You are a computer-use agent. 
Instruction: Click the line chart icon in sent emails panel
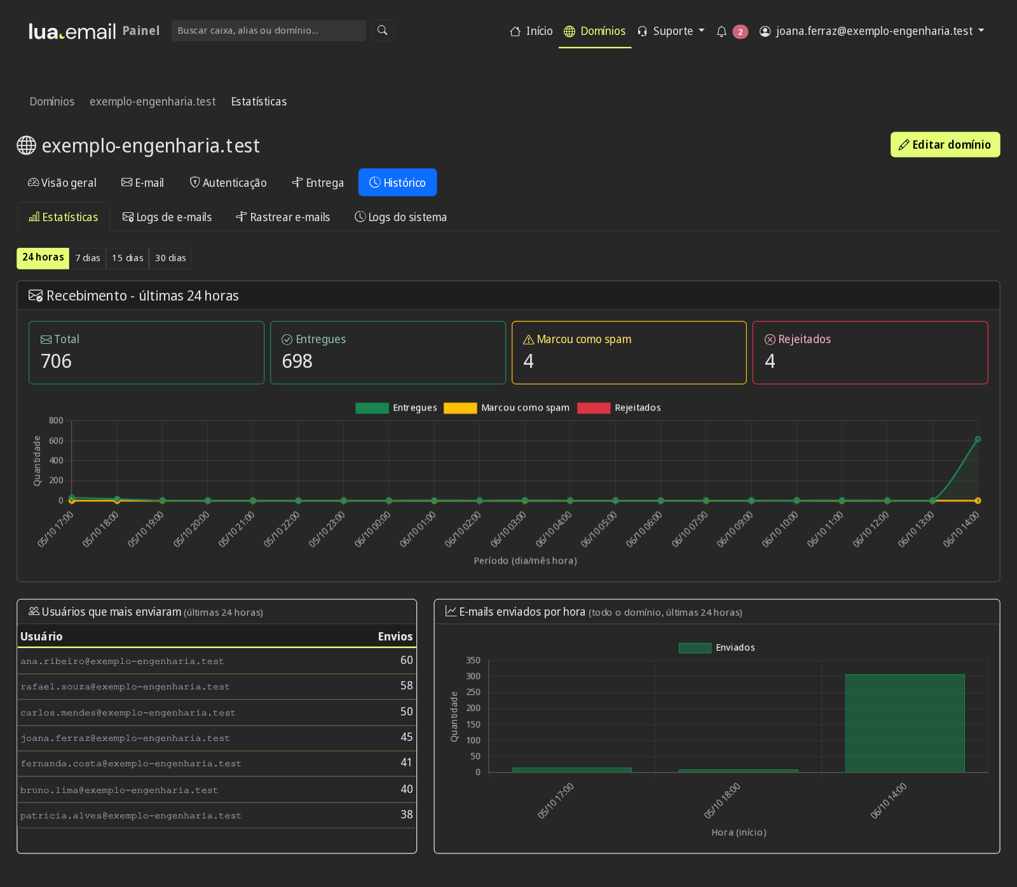pyautogui.click(x=451, y=611)
